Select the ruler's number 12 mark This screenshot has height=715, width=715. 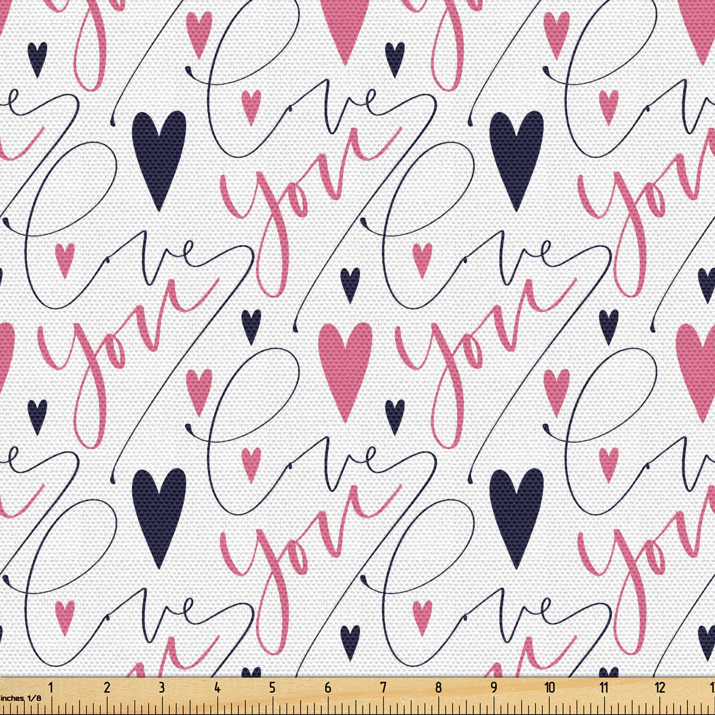(x=660, y=687)
